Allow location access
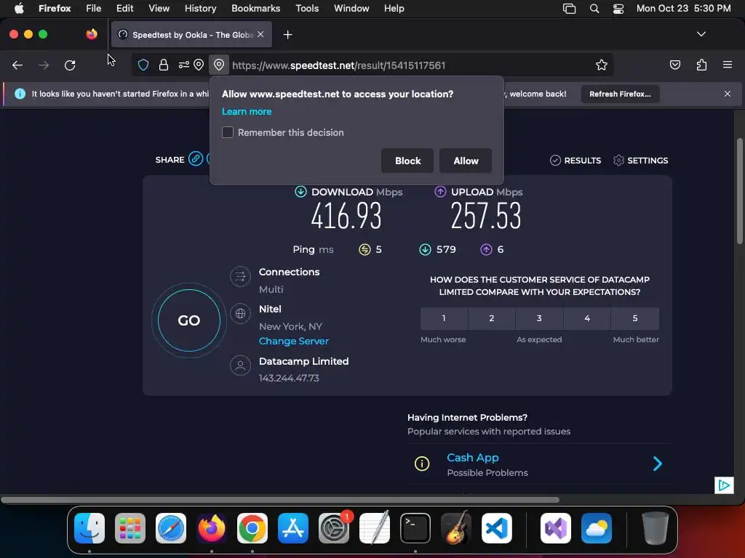 point(466,161)
